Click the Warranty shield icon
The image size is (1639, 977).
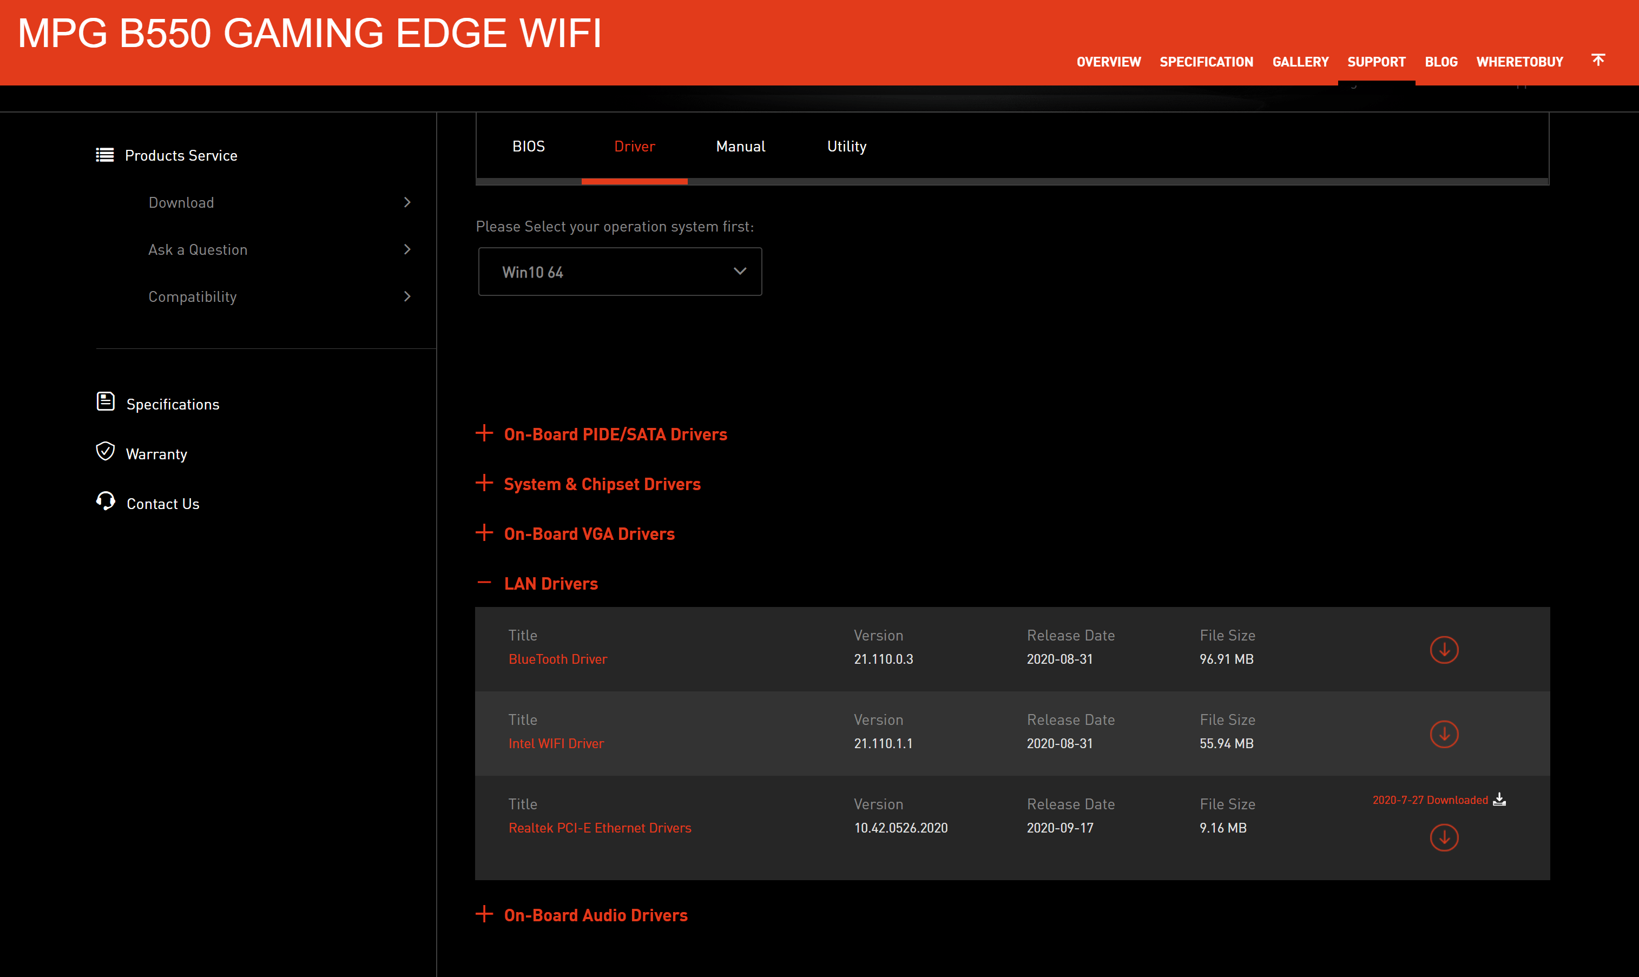pos(106,452)
